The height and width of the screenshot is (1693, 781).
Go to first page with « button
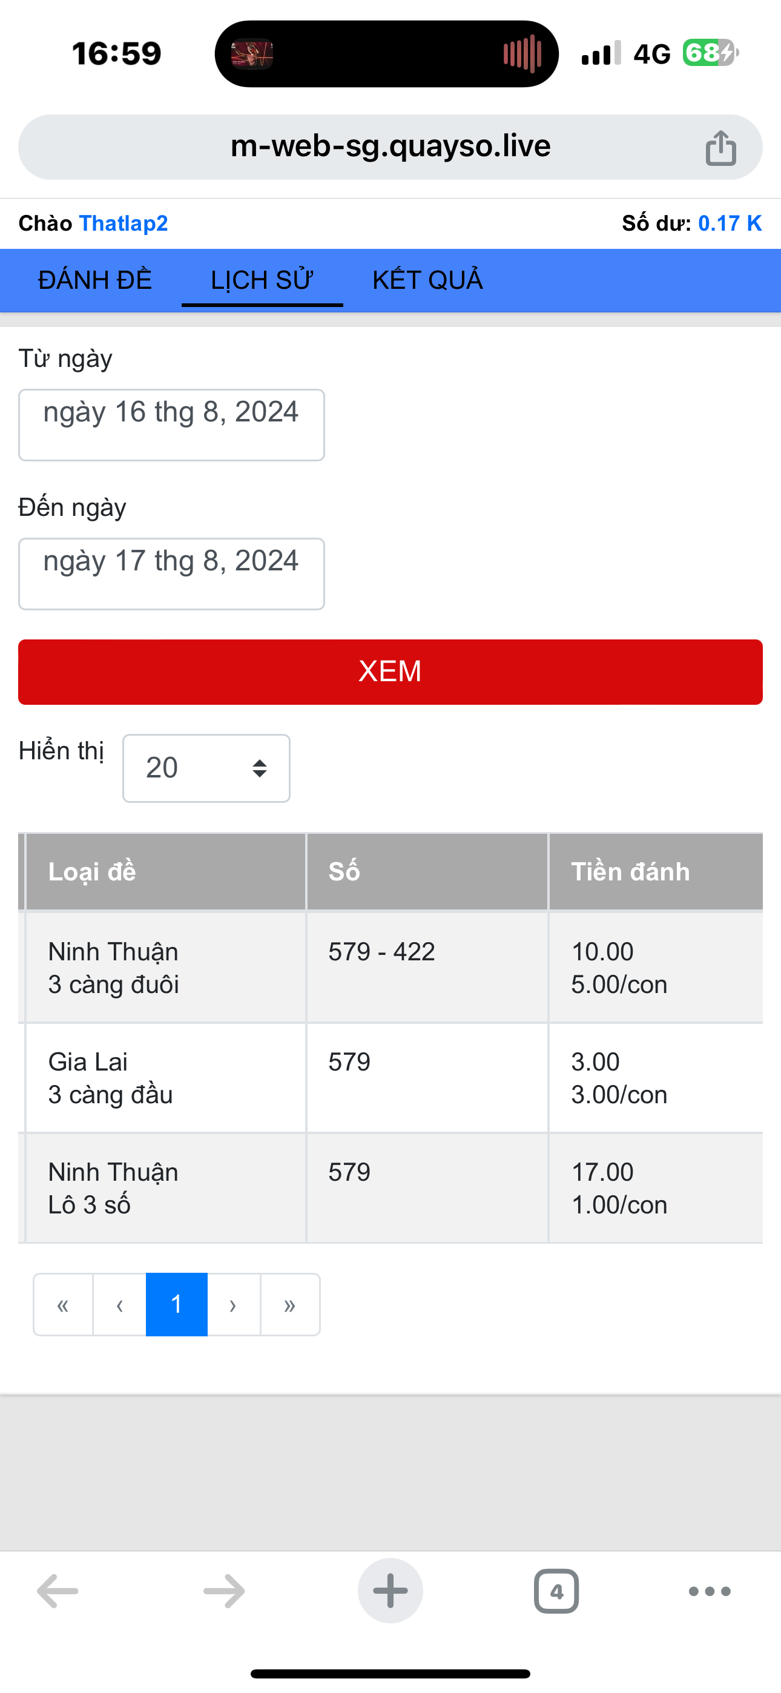[x=63, y=1305]
